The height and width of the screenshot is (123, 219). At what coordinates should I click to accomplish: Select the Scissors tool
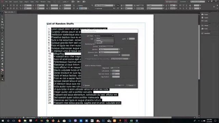[x=2, y=47]
